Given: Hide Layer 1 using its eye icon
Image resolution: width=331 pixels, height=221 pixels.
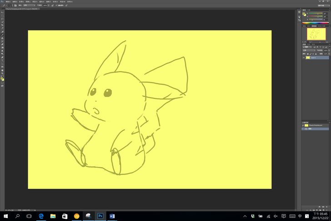Looking at the screenshot, I should point(304,58).
